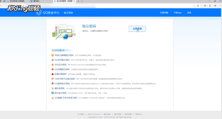Close the 独立密码管理 tab

pyautogui.click(x=74, y=1)
